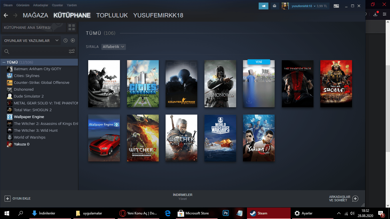Open the Phantom Pain cover art

[x=297, y=84]
